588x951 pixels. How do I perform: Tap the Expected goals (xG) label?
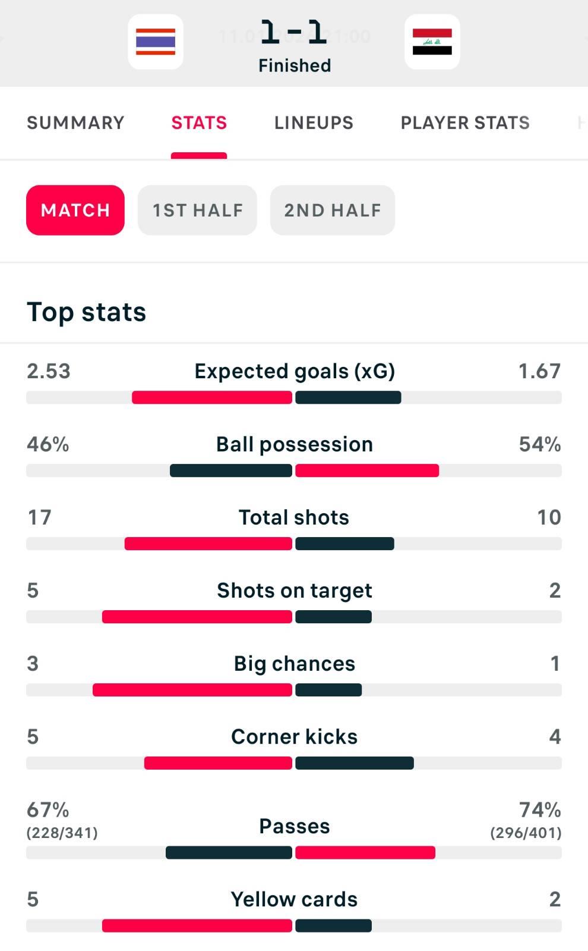[295, 371]
